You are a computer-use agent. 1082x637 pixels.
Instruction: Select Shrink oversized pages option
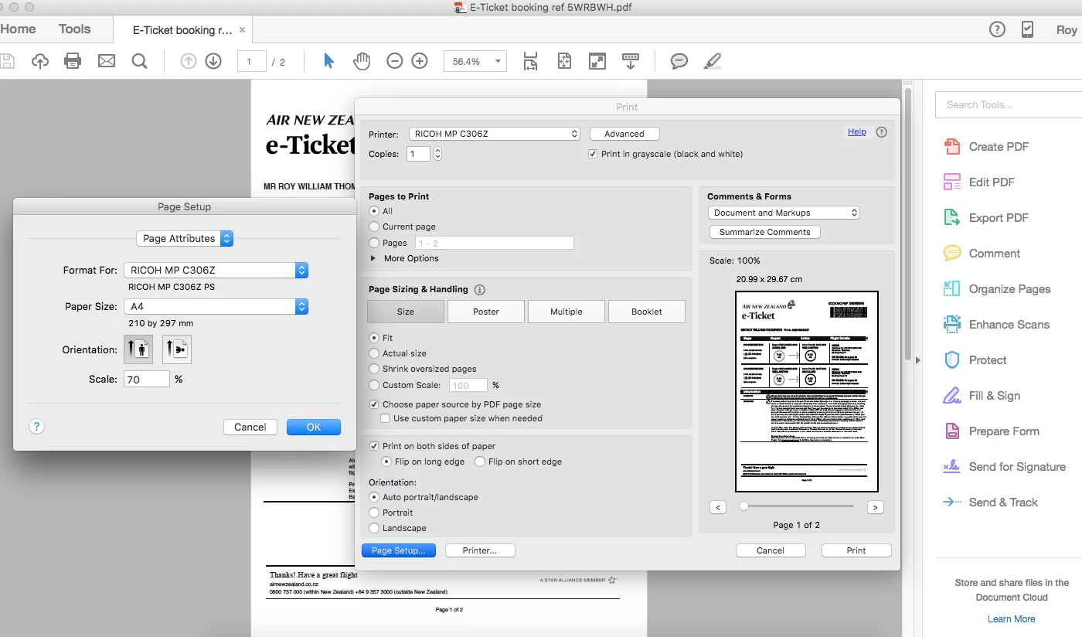pyautogui.click(x=374, y=369)
